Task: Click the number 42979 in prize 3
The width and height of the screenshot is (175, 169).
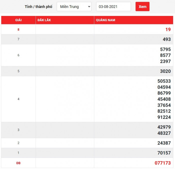Action: pos(164,127)
